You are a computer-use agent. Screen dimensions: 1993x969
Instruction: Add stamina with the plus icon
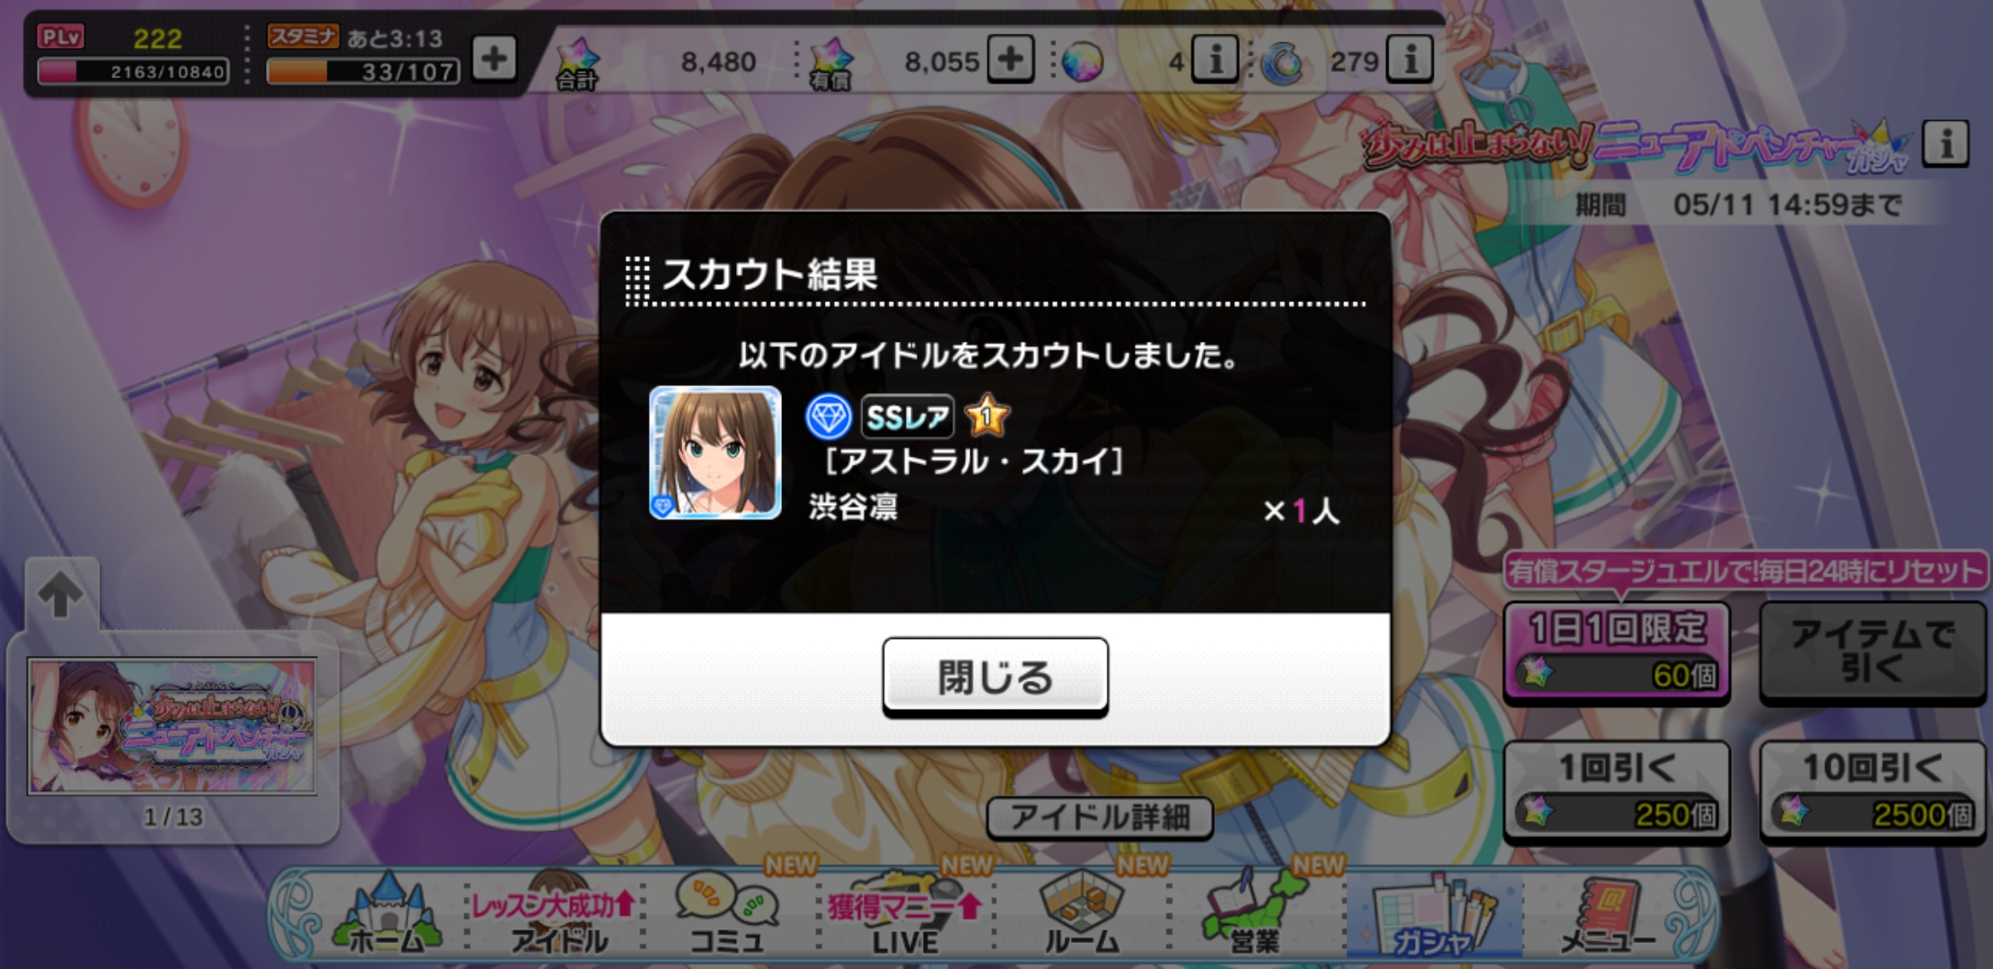click(x=495, y=59)
